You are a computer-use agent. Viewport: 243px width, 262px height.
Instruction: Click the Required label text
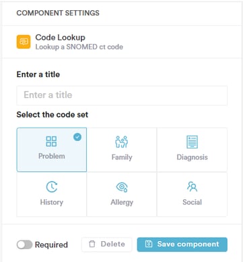tap(51, 244)
